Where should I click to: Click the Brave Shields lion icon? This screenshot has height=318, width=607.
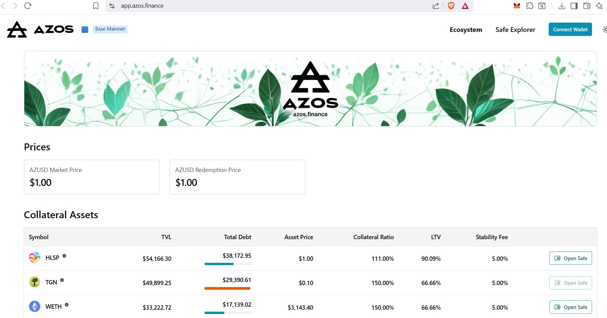pos(451,6)
